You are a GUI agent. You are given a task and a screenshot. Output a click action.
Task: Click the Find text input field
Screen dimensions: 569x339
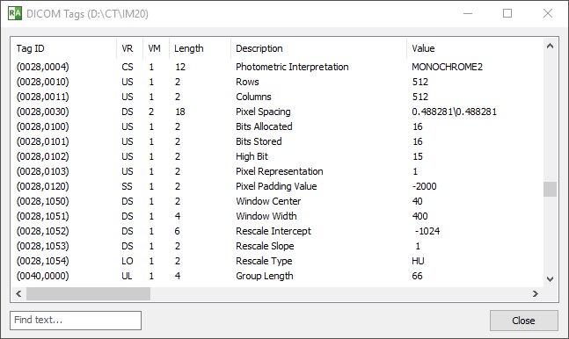(x=76, y=321)
